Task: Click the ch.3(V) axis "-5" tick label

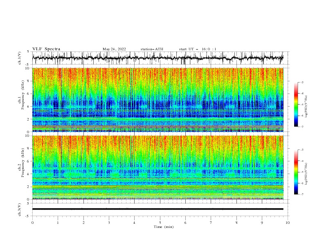Action: 27,216
